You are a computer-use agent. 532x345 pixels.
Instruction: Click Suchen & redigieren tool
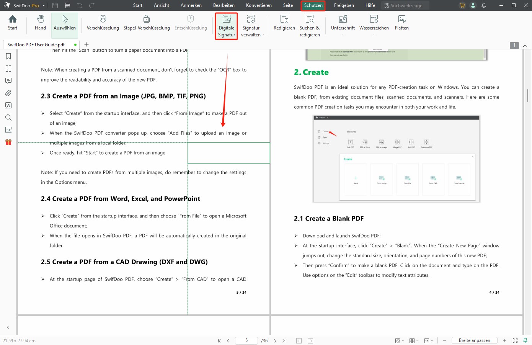310,26
